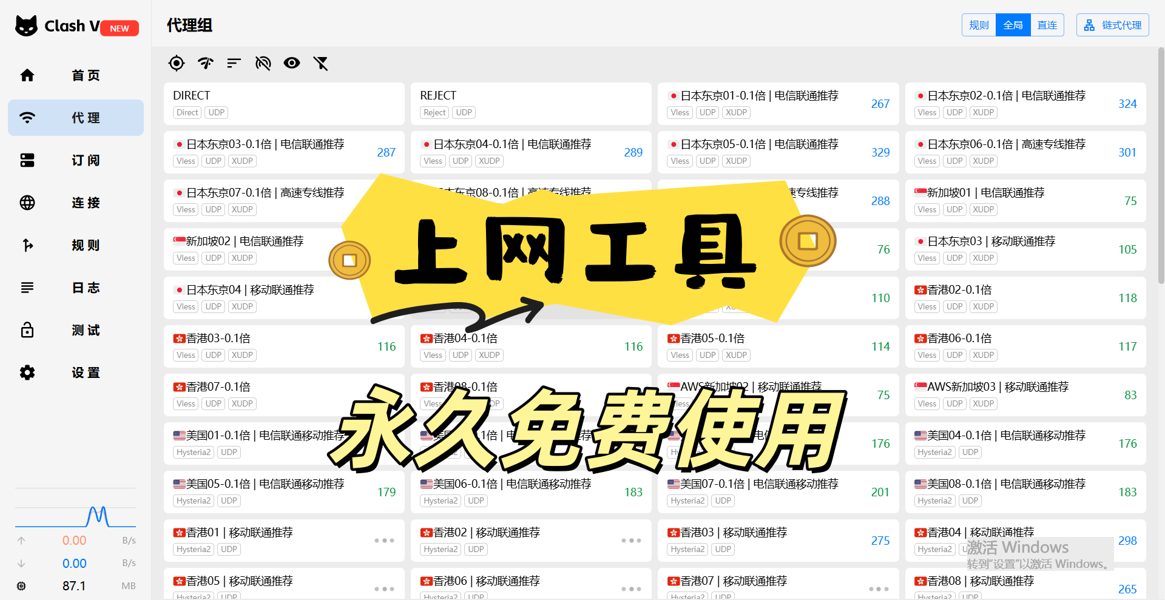
Task: Run the delay test wifi icon
Action: coord(206,63)
